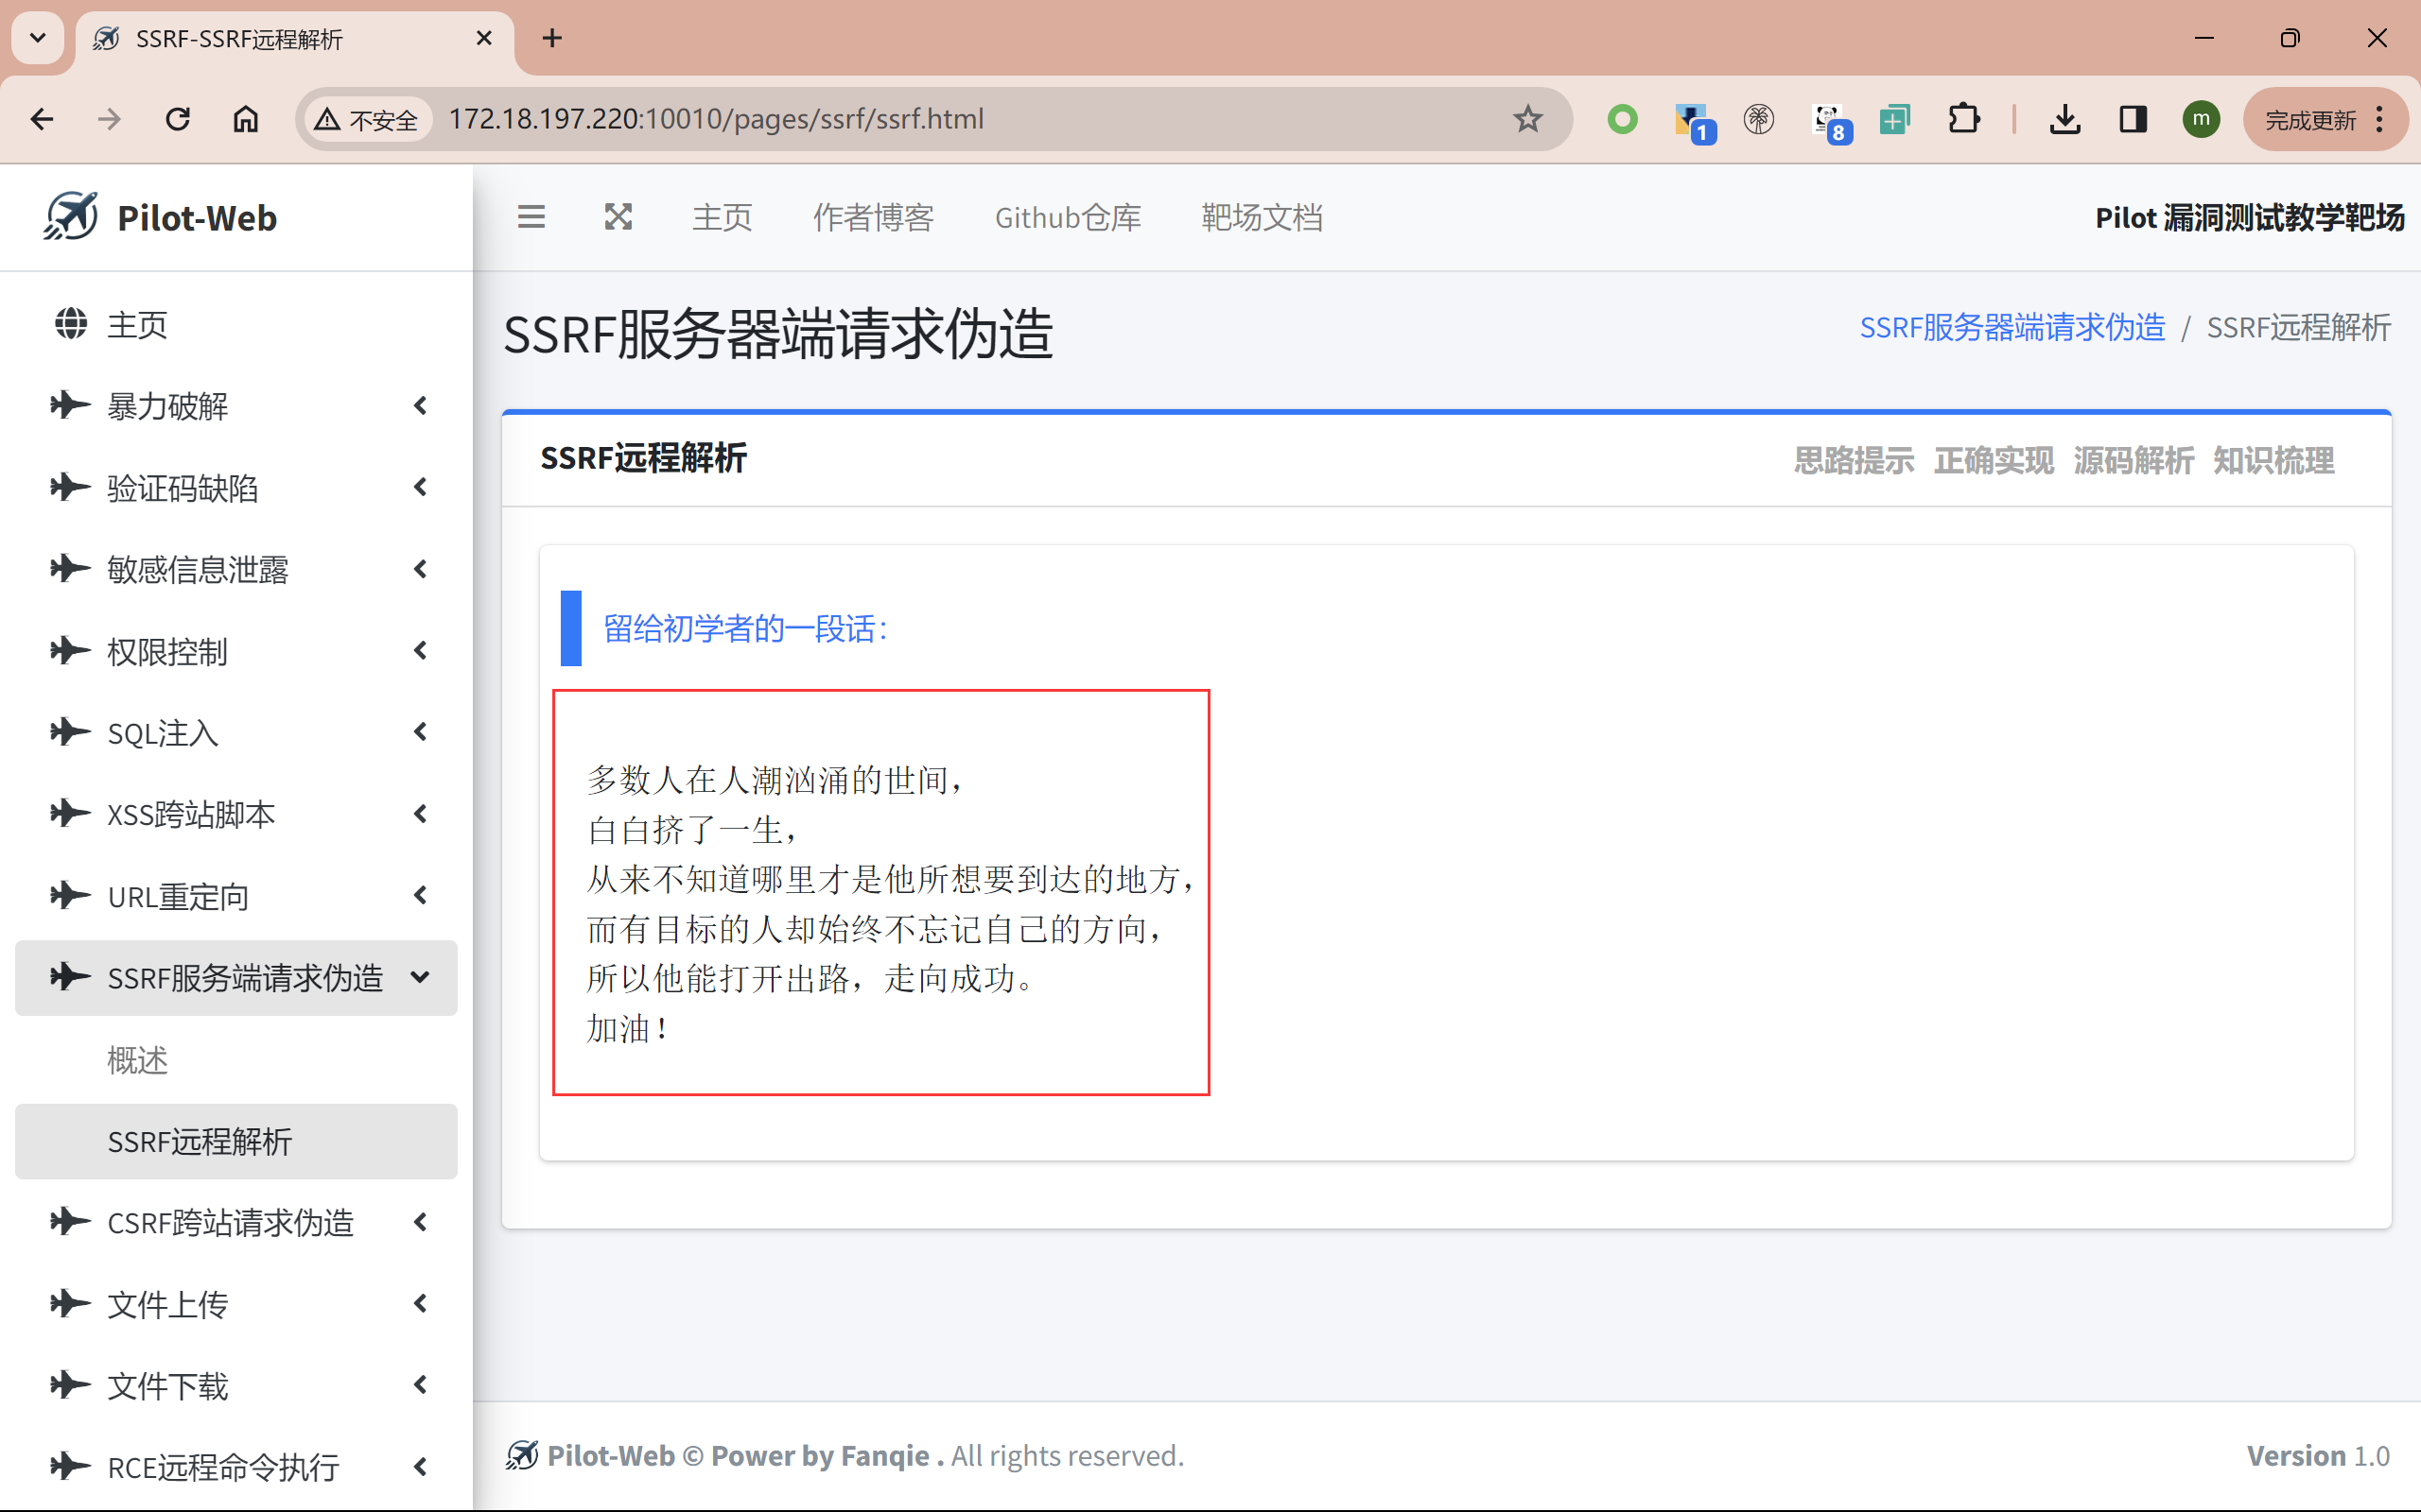Click the Pilot-Web airplane logo
This screenshot has height=1512, width=2421.
[71, 216]
